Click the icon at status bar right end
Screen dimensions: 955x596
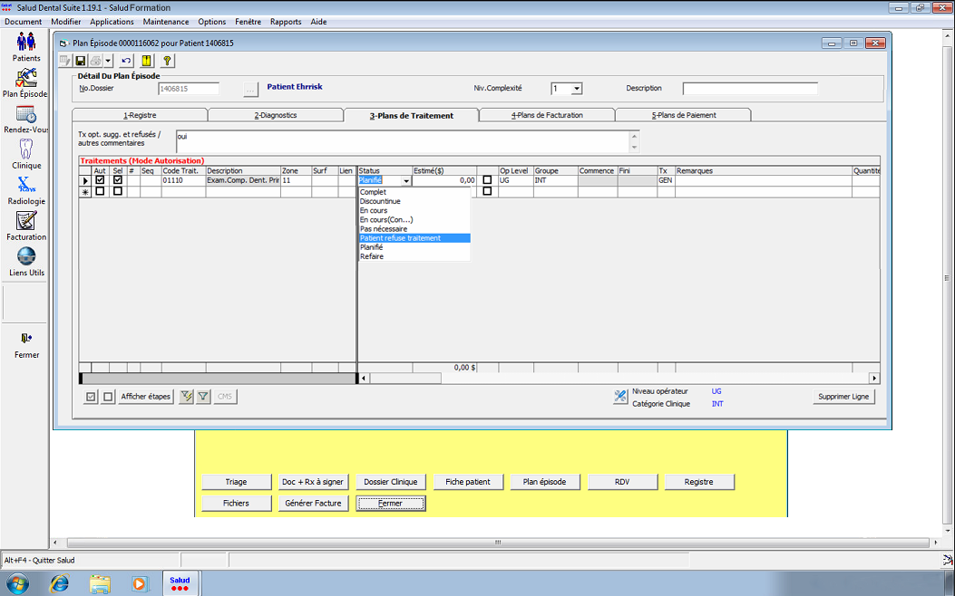click(x=948, y=560)
